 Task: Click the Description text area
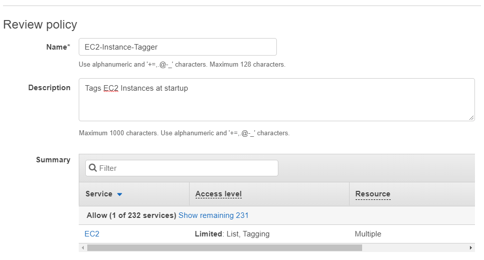coord(276,100)
